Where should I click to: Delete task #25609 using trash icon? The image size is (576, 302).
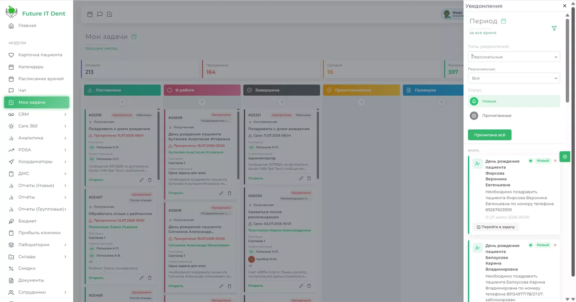229,193
